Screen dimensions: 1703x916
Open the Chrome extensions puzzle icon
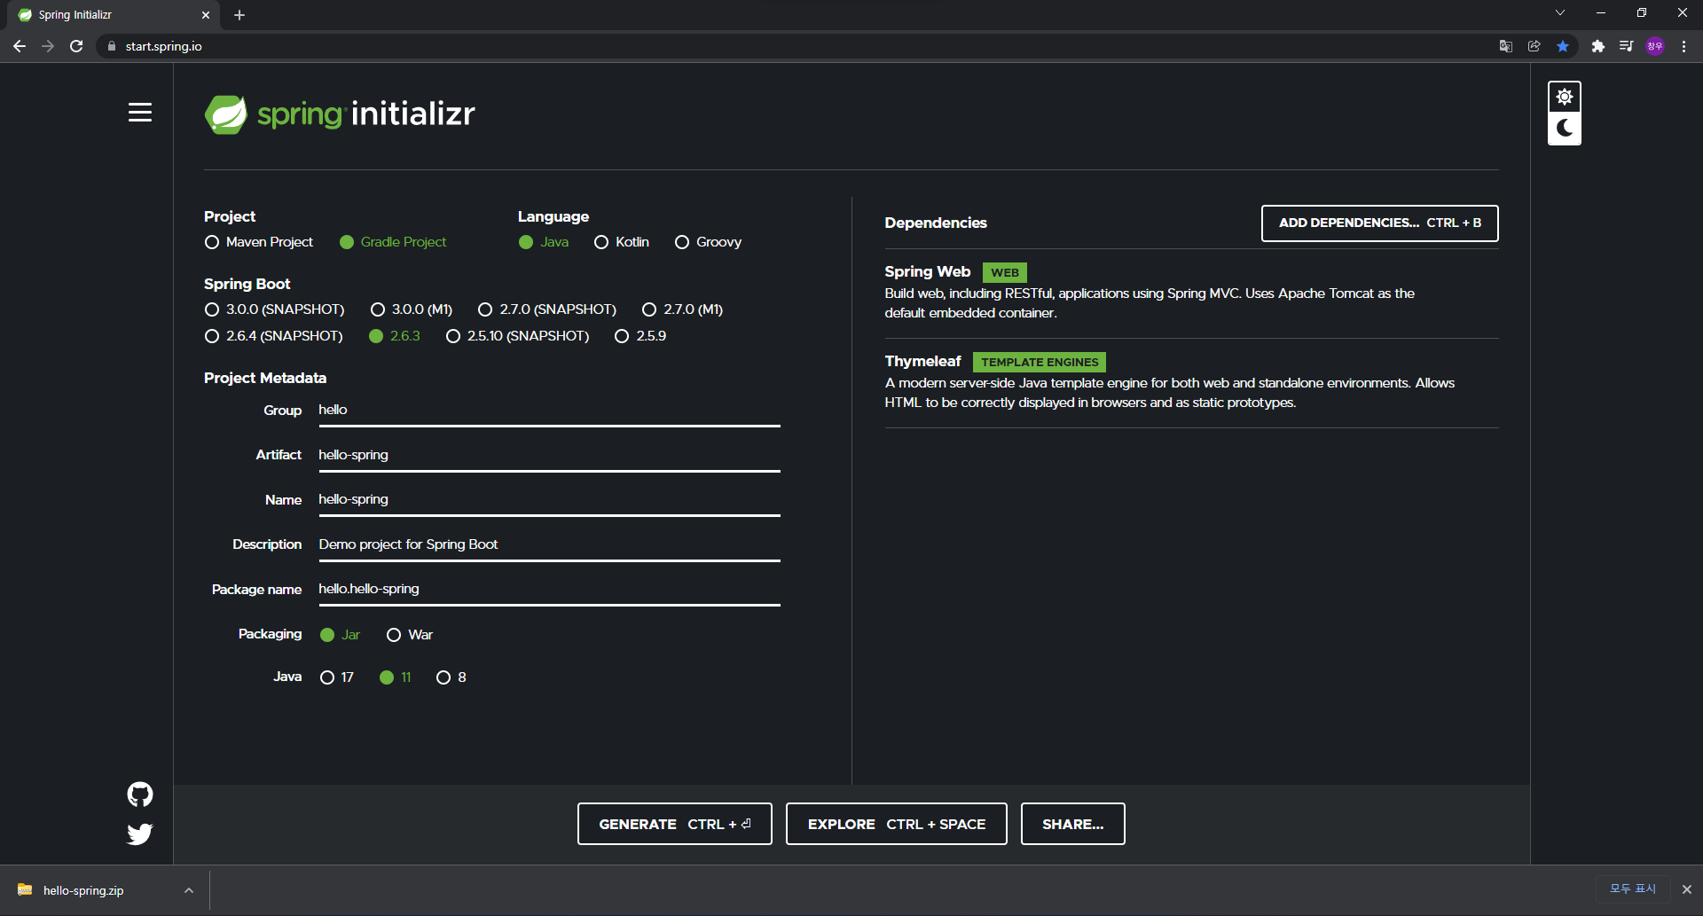(x=1598, y=46)
